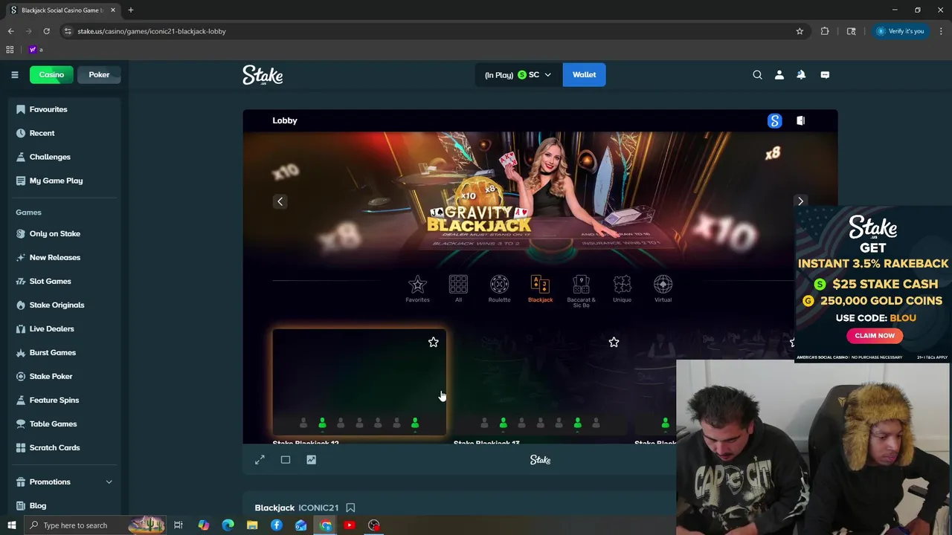Open the live stats chart icon
The height and width of the screenshot is (535, 952).
coord(311,460)
